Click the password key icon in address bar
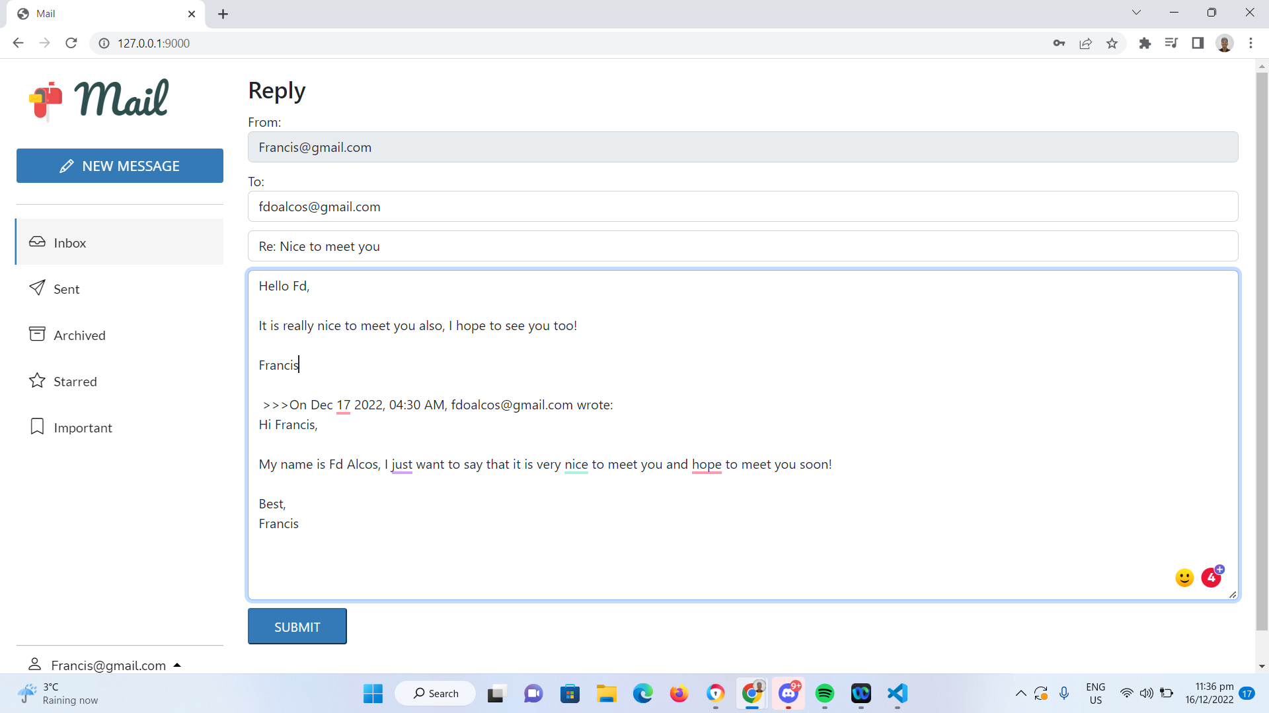The height and width of the screenshot is (713, 1269). (x=1059, y=44)
